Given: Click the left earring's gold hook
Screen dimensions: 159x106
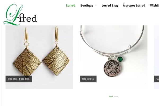Looking at the screenshot, I should [x=26, y=34].
